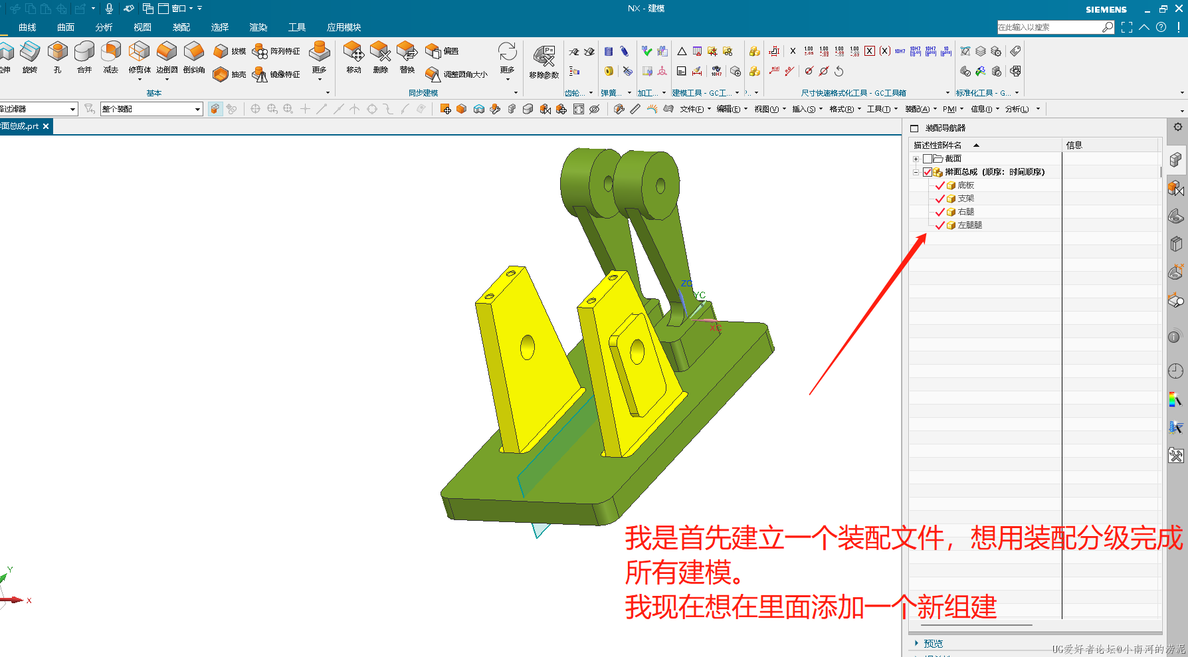Image resolution: width=1188 pixels, height=657 pixels.
Task: Switch to the 曲线 ribbon tab
Action: tap(28, 27)
